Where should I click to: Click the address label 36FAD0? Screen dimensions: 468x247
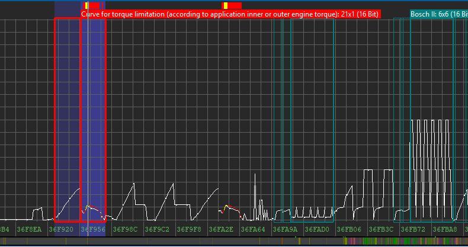click(x=317, y=229)
